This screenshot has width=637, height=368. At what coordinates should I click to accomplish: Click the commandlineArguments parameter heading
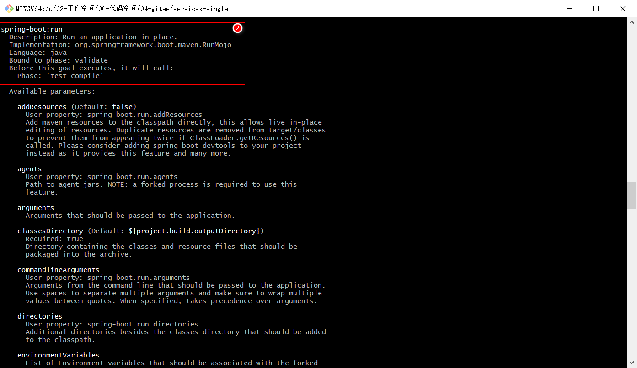(58, 269)
